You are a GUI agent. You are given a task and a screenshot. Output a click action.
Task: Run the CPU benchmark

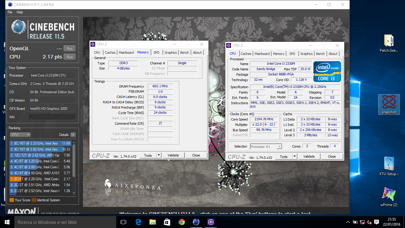coord(69,57)
